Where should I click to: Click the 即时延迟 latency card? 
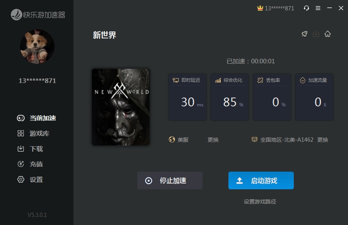tap(187, 97)
